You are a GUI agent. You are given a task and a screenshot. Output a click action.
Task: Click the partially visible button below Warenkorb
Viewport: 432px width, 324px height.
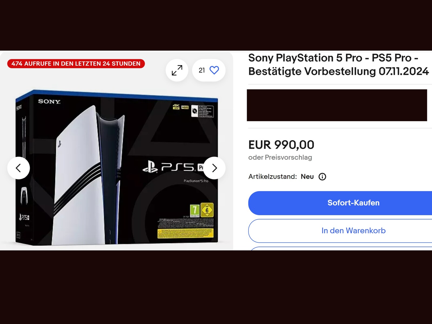(x=340, y=248)
